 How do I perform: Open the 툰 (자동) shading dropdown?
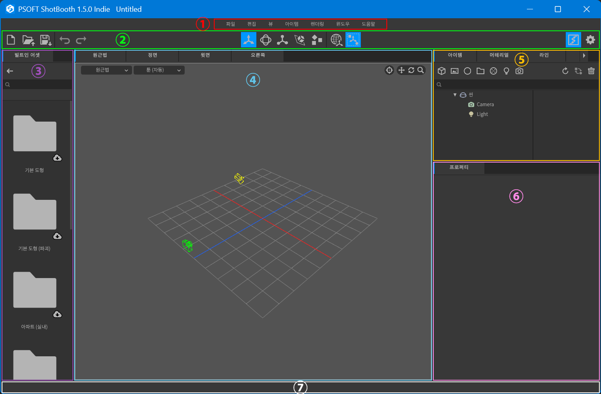point(159,70)
